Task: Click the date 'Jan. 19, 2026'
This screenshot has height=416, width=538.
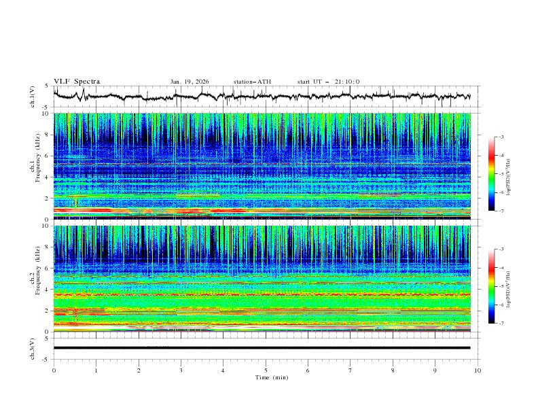Action: pos(190,82)
